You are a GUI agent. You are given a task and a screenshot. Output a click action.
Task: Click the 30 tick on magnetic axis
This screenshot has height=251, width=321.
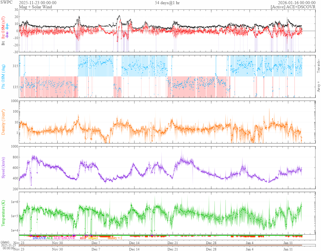pos(16,10)
